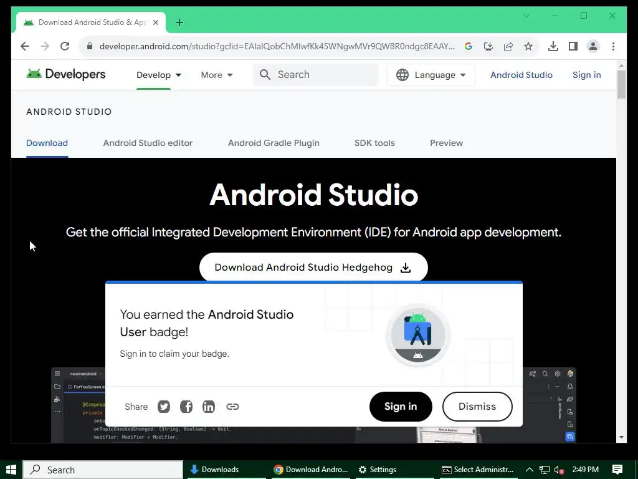
Task: Toggle the Chrome side panel icon
Action: tap(573, 46)
